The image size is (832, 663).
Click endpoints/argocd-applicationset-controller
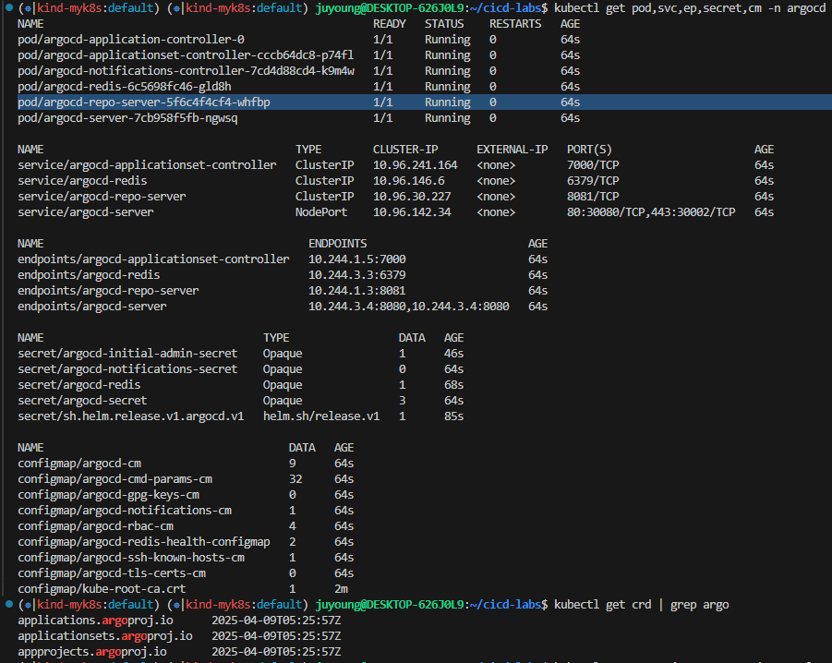[153, 259]
